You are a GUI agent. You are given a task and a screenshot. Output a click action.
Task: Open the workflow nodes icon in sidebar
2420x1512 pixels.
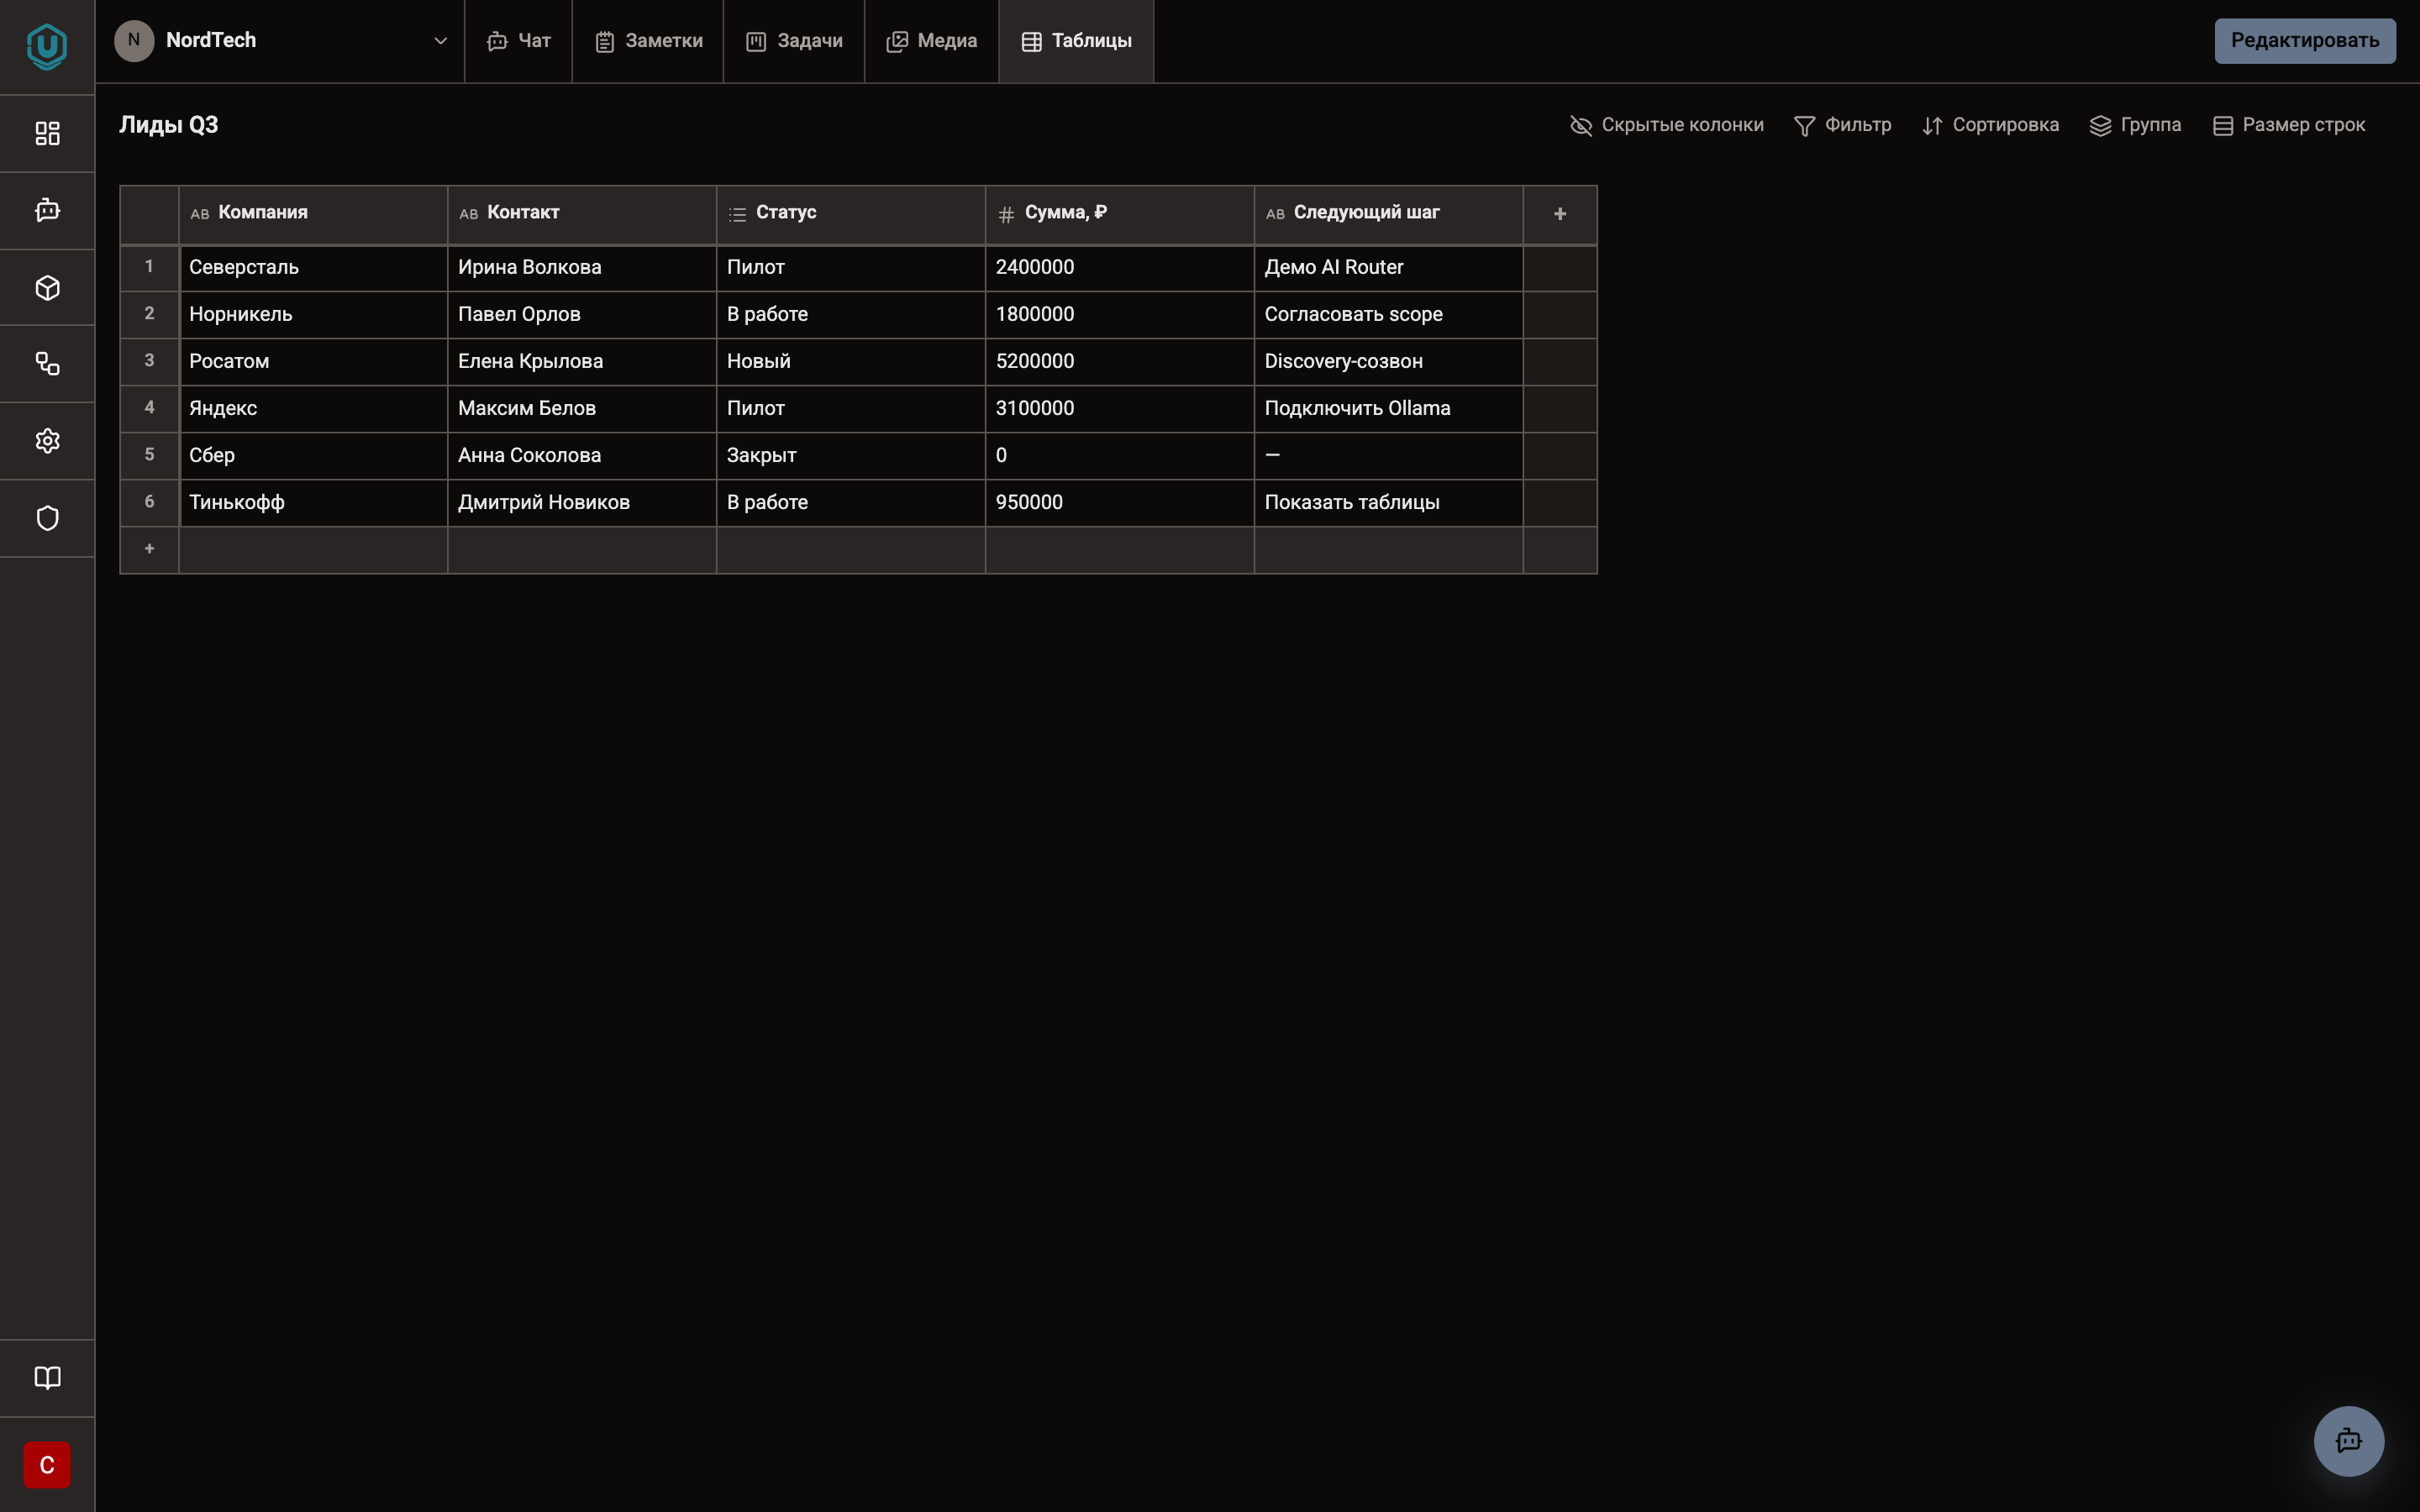click(47, 364)
